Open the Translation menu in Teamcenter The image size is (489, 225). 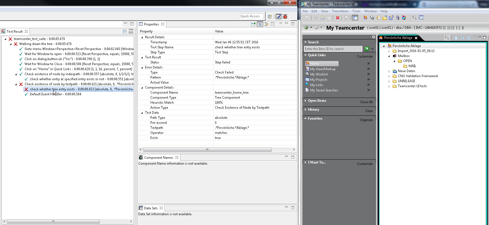point(340,11)
